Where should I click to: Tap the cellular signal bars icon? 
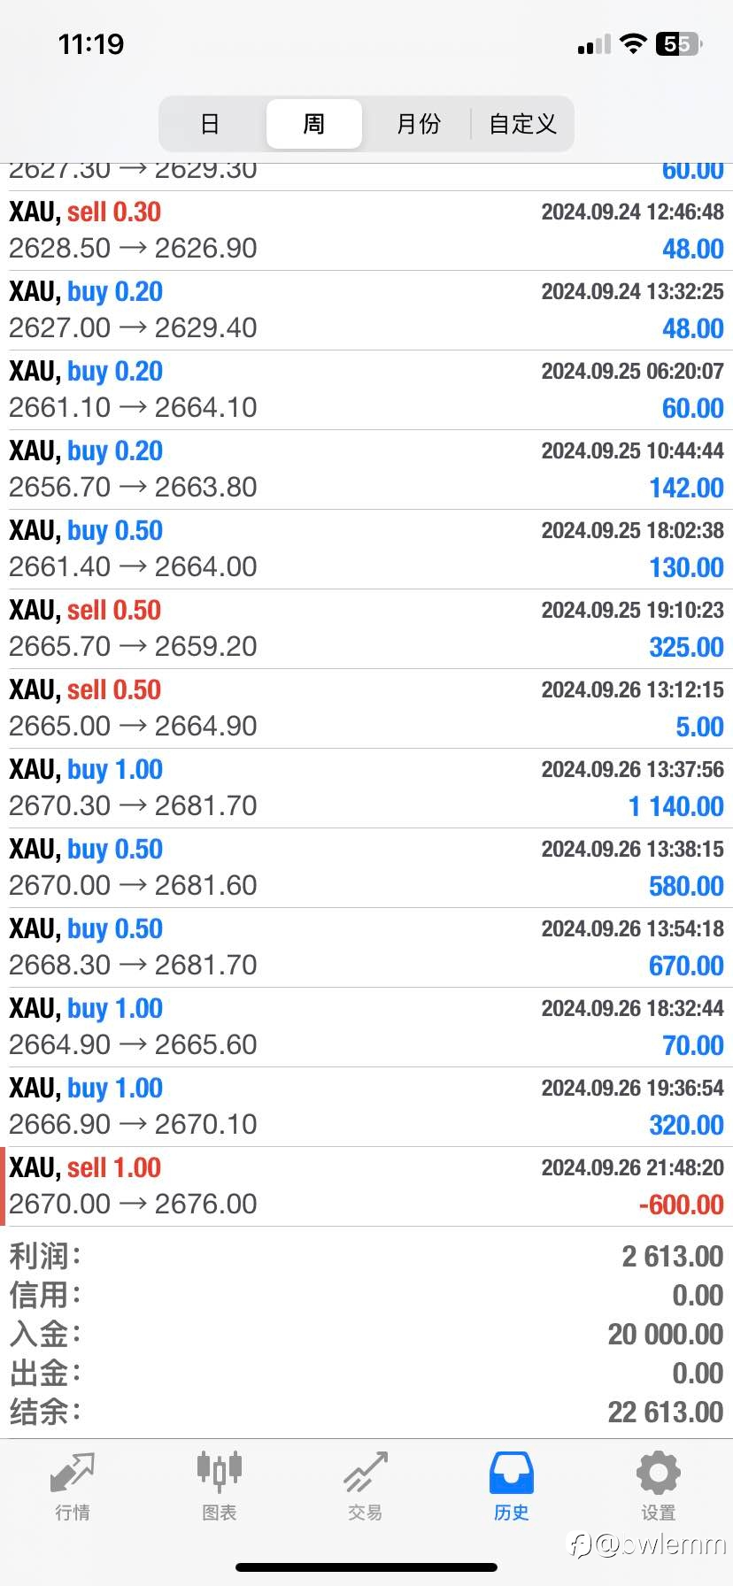594,44
